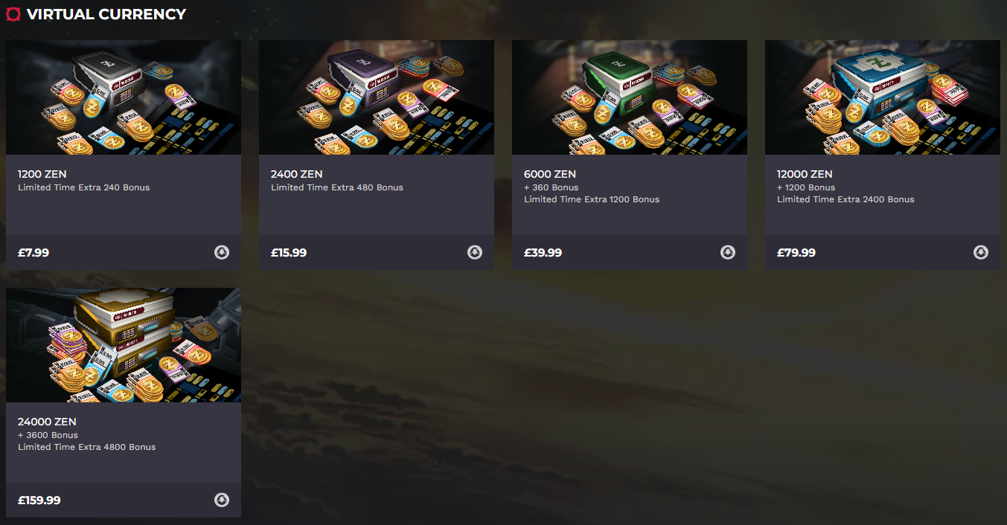Click the Arc icon beside £159.99

point(222,500)
